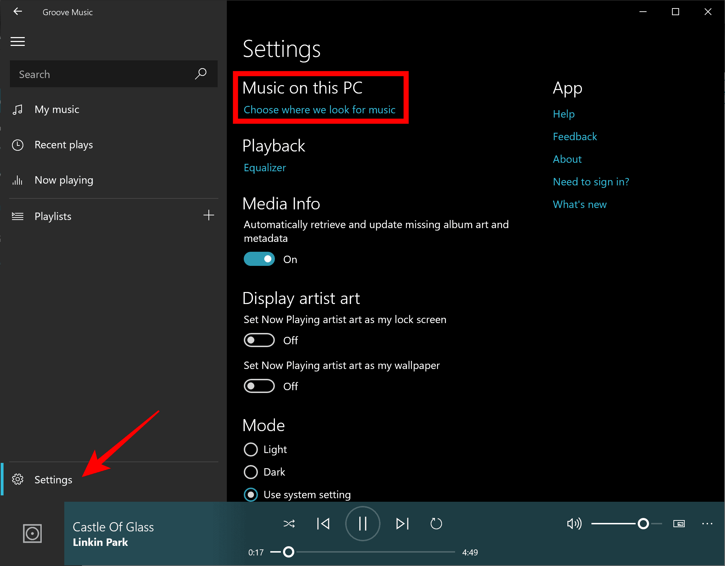The image size is (725, 566).
Task: Toggle shuffle playback icon
Action: click(289, 524)
